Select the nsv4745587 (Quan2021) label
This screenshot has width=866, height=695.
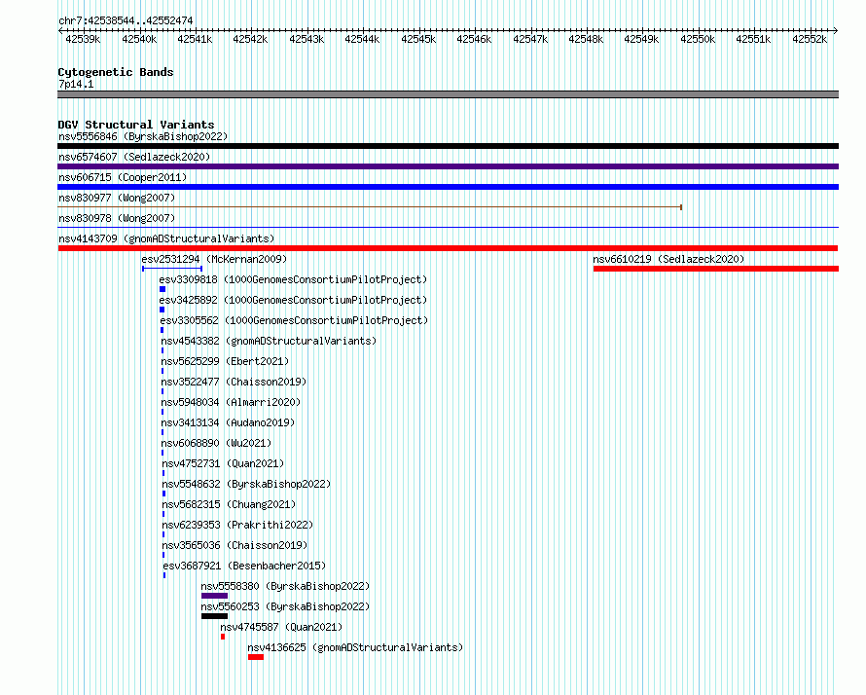[x=281, y=627]
